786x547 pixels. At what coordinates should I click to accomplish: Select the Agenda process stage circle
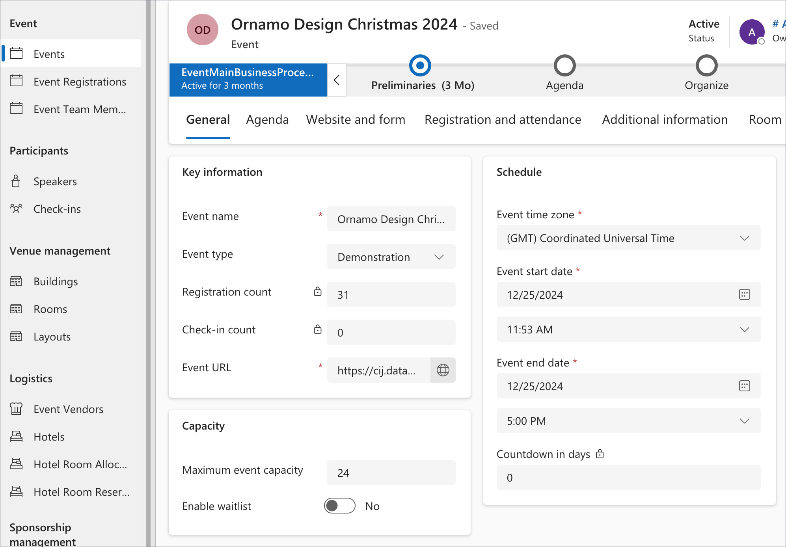pos(565,65)
